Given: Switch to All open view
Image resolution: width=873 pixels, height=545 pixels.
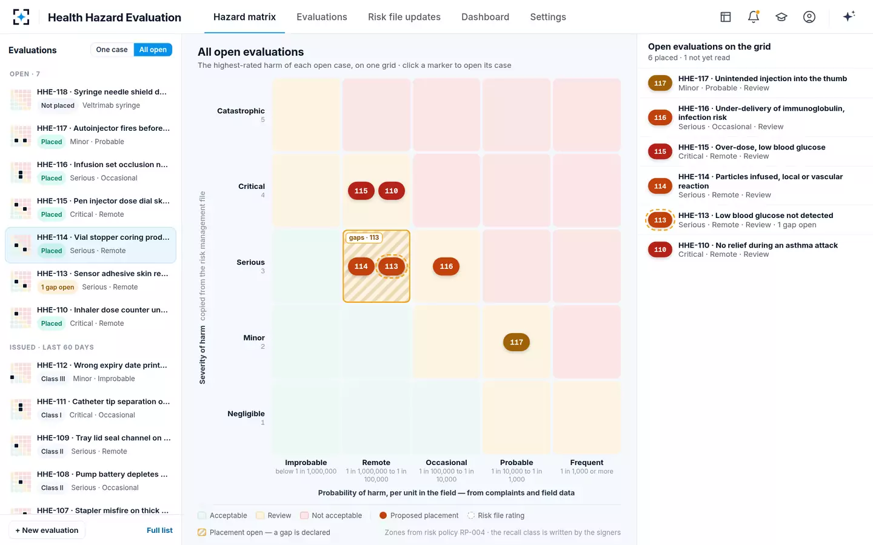Looking at the screenshot, I should [153, 50].
